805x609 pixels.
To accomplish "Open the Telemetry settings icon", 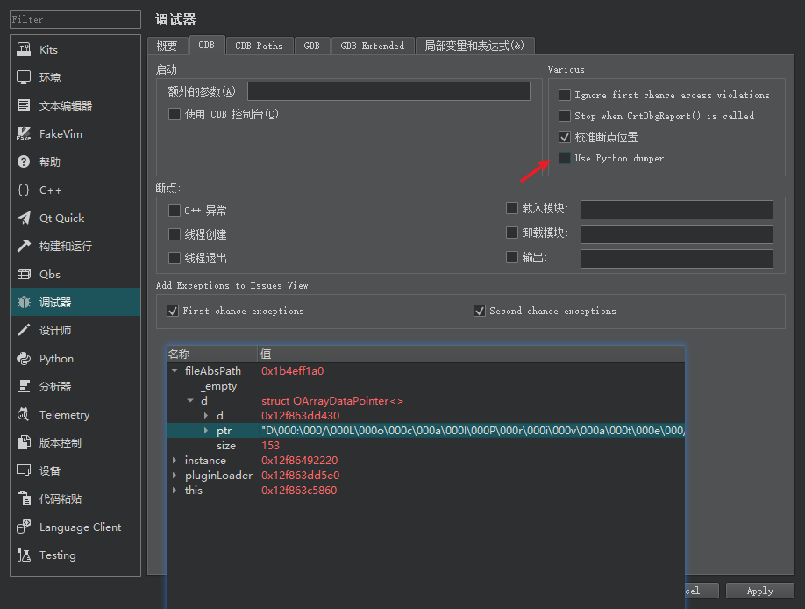I will tap(25, 415).
